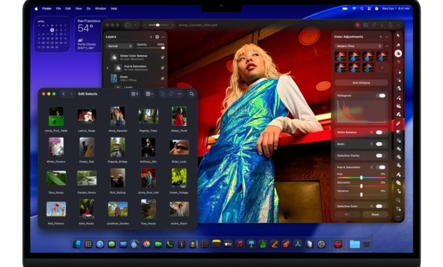
Task: Select the Jenny_Pool_Table thumbnail in Finder
Action: pyautogui.click(x=56, y=116)
